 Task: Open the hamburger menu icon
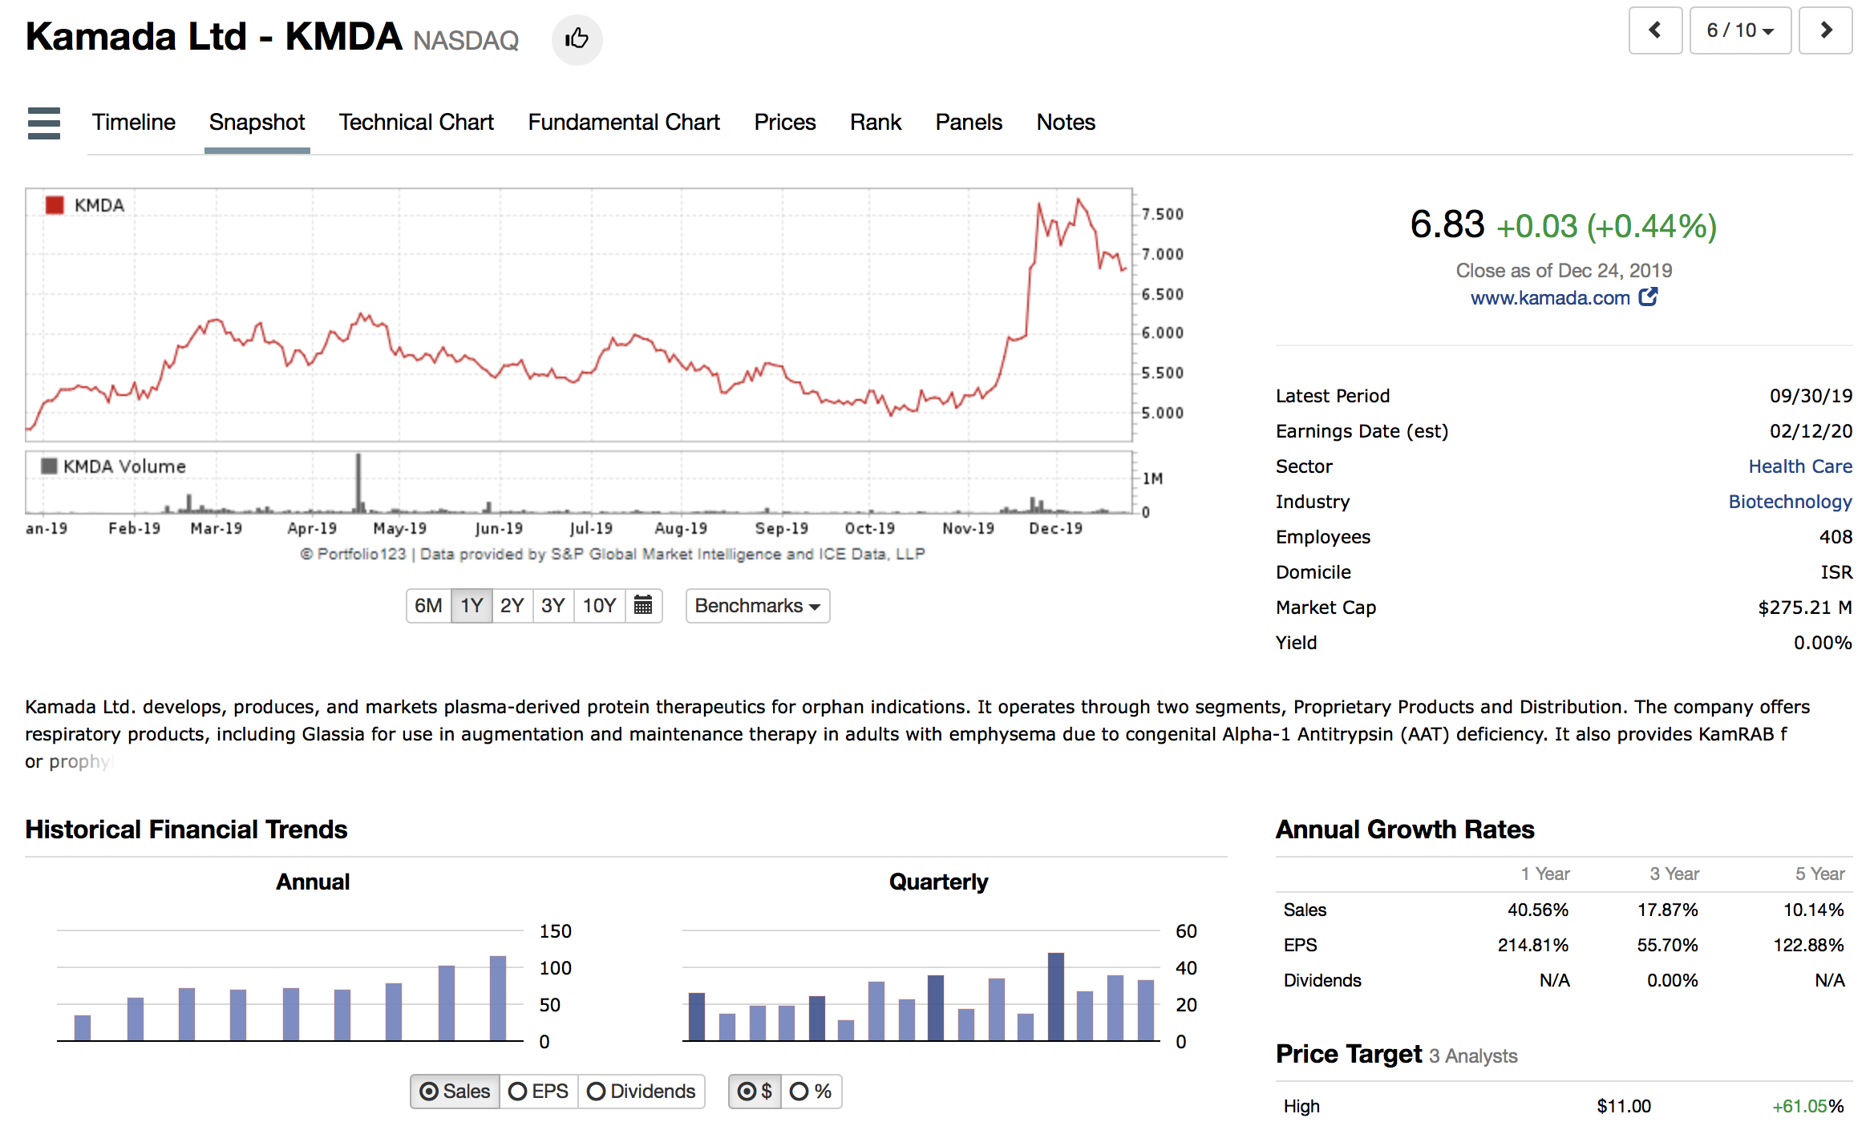(43, 123)
